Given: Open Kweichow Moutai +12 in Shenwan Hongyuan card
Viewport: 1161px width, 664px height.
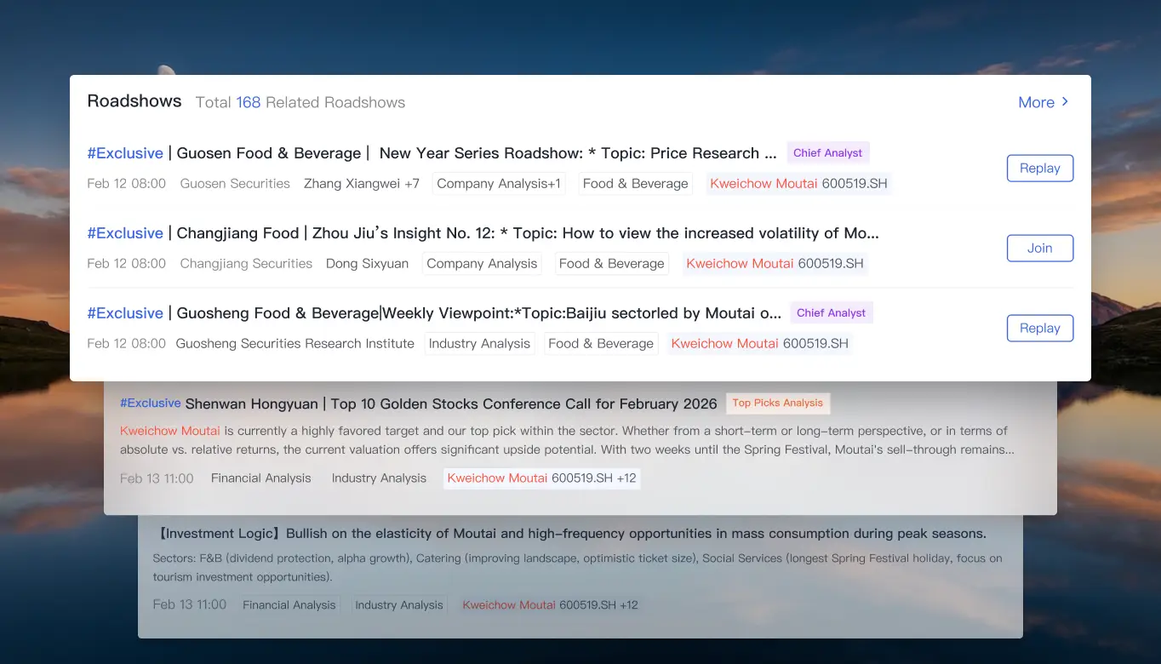Looking at the screenshot, I should [542, 478].
